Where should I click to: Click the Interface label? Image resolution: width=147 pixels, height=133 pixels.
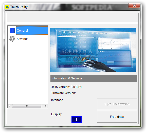pyautogui.click(x=57, y=100)
